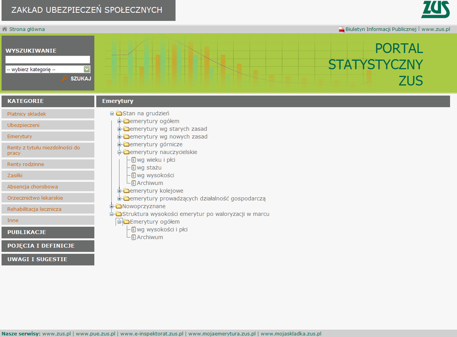Click the WYSZUKIWANIE search text field
This screenshot has height=337, width=457.
click(x=48, y=60)
